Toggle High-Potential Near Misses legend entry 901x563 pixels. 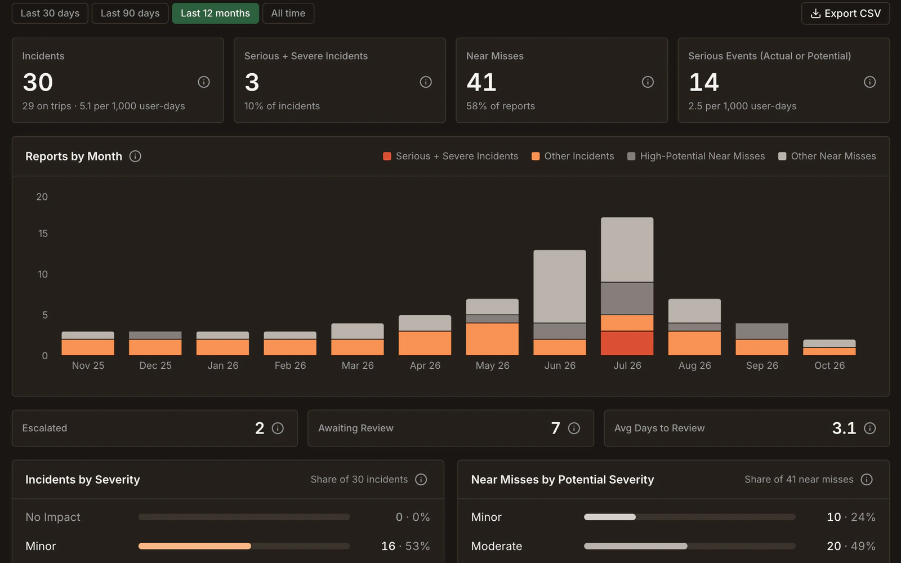click(696, 156)
